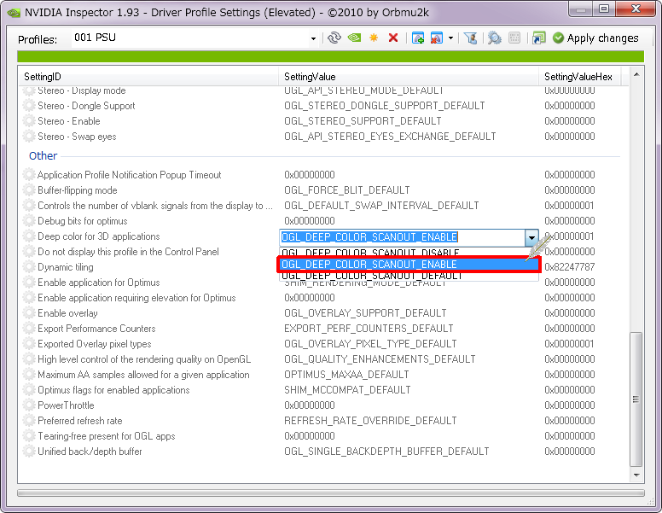Screen dimensions: 662x513
Task: Click gear icon beside Preferred refresh rate
Action: click(29, 421)
